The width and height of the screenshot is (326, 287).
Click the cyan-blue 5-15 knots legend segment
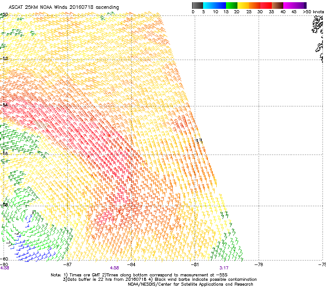coord(215,5)
